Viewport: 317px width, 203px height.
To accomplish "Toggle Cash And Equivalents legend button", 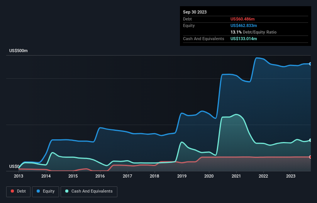I will [x=89, y=191].
